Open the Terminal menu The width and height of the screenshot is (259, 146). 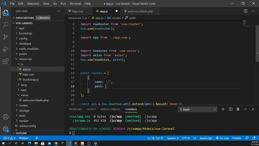point(75,4)
